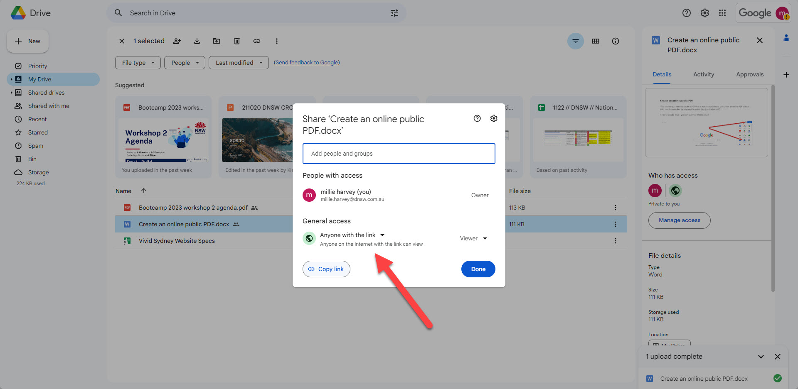Focus Add people and groups field

tap(399, 154)
